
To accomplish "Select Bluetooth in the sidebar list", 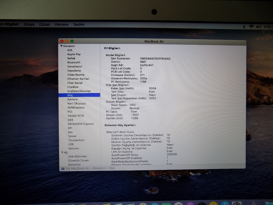I will (x=74, y=62).
